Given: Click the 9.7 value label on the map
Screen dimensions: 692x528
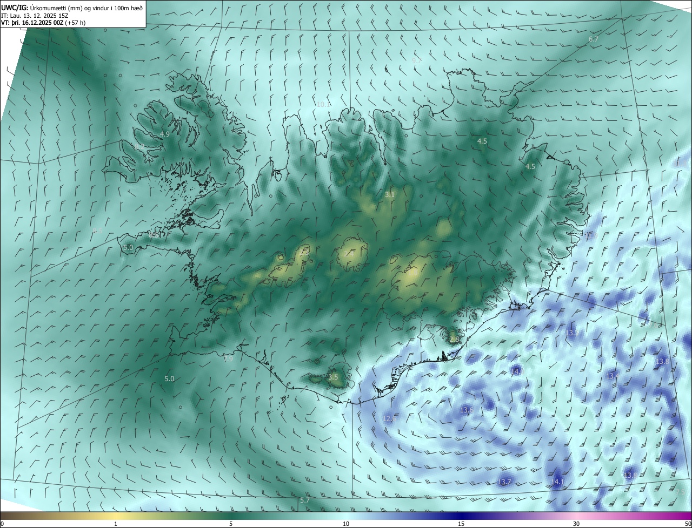Looking at the screenshot, I should pos(416,60).
